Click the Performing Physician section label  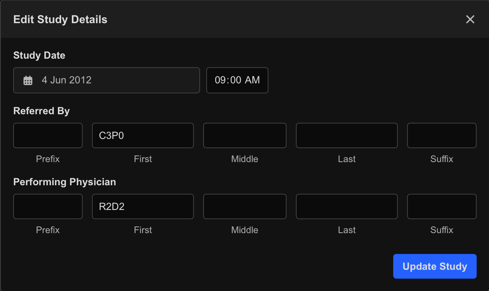tap(65, 182)
